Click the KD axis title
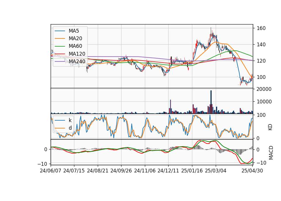 tap(270, 127)
